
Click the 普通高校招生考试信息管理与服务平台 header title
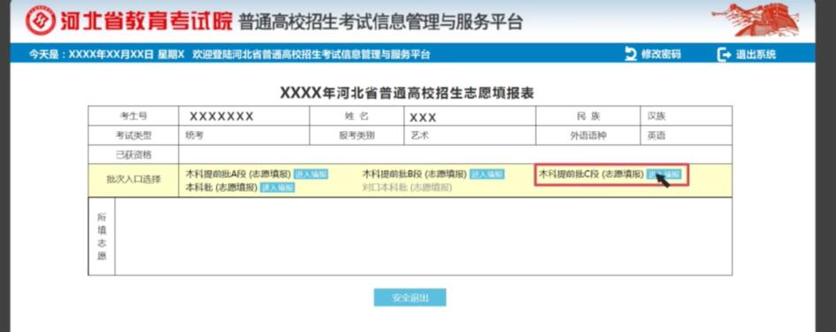coord(380,22)
